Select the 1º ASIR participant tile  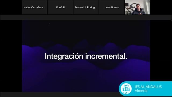pos(60,7)
